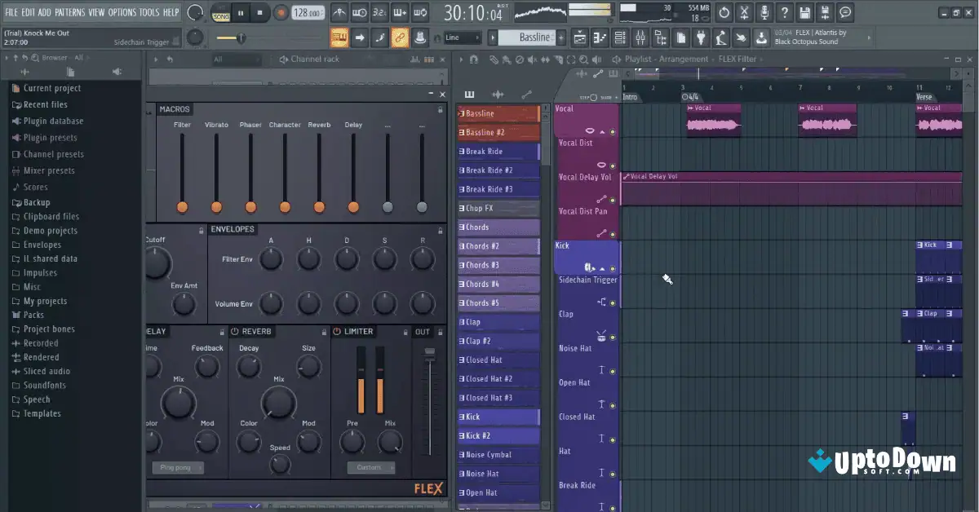This screenshot has height=512, width=979.
Task: Click the metronome icon in the transport toolbar
Action: (x=339, y=12)
